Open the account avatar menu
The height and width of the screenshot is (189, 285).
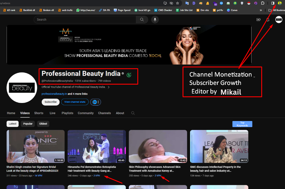(278, 20)
